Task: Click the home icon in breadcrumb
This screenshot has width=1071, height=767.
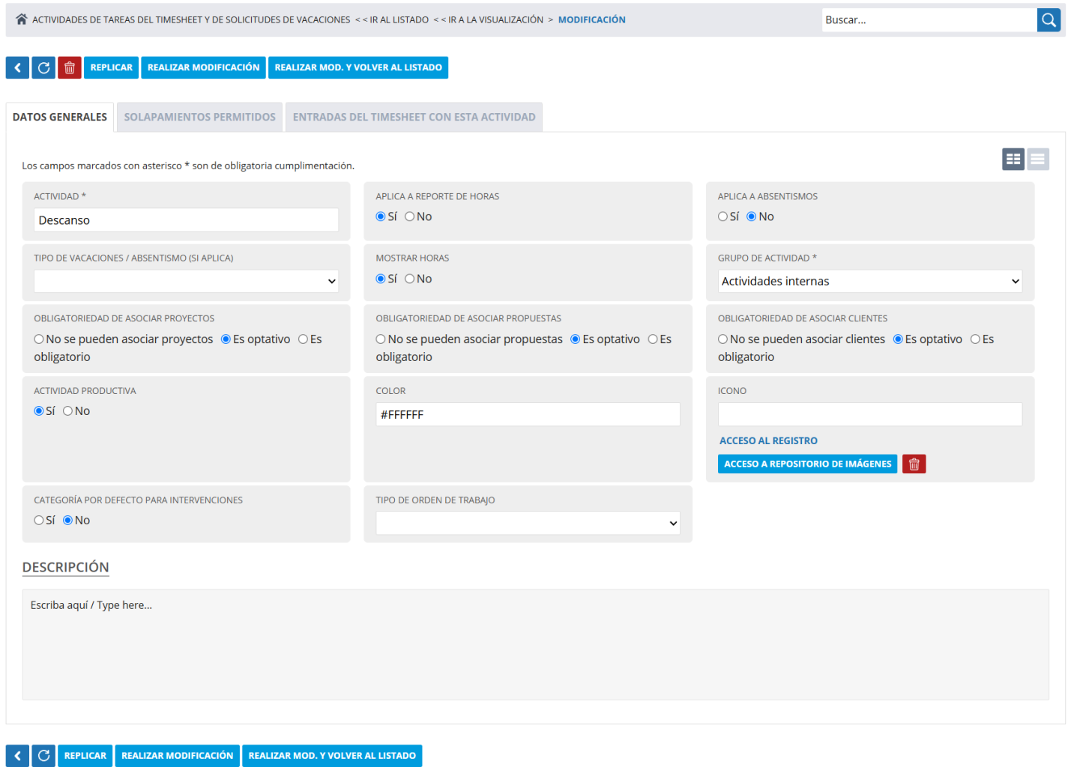Action: coord(21,19)
